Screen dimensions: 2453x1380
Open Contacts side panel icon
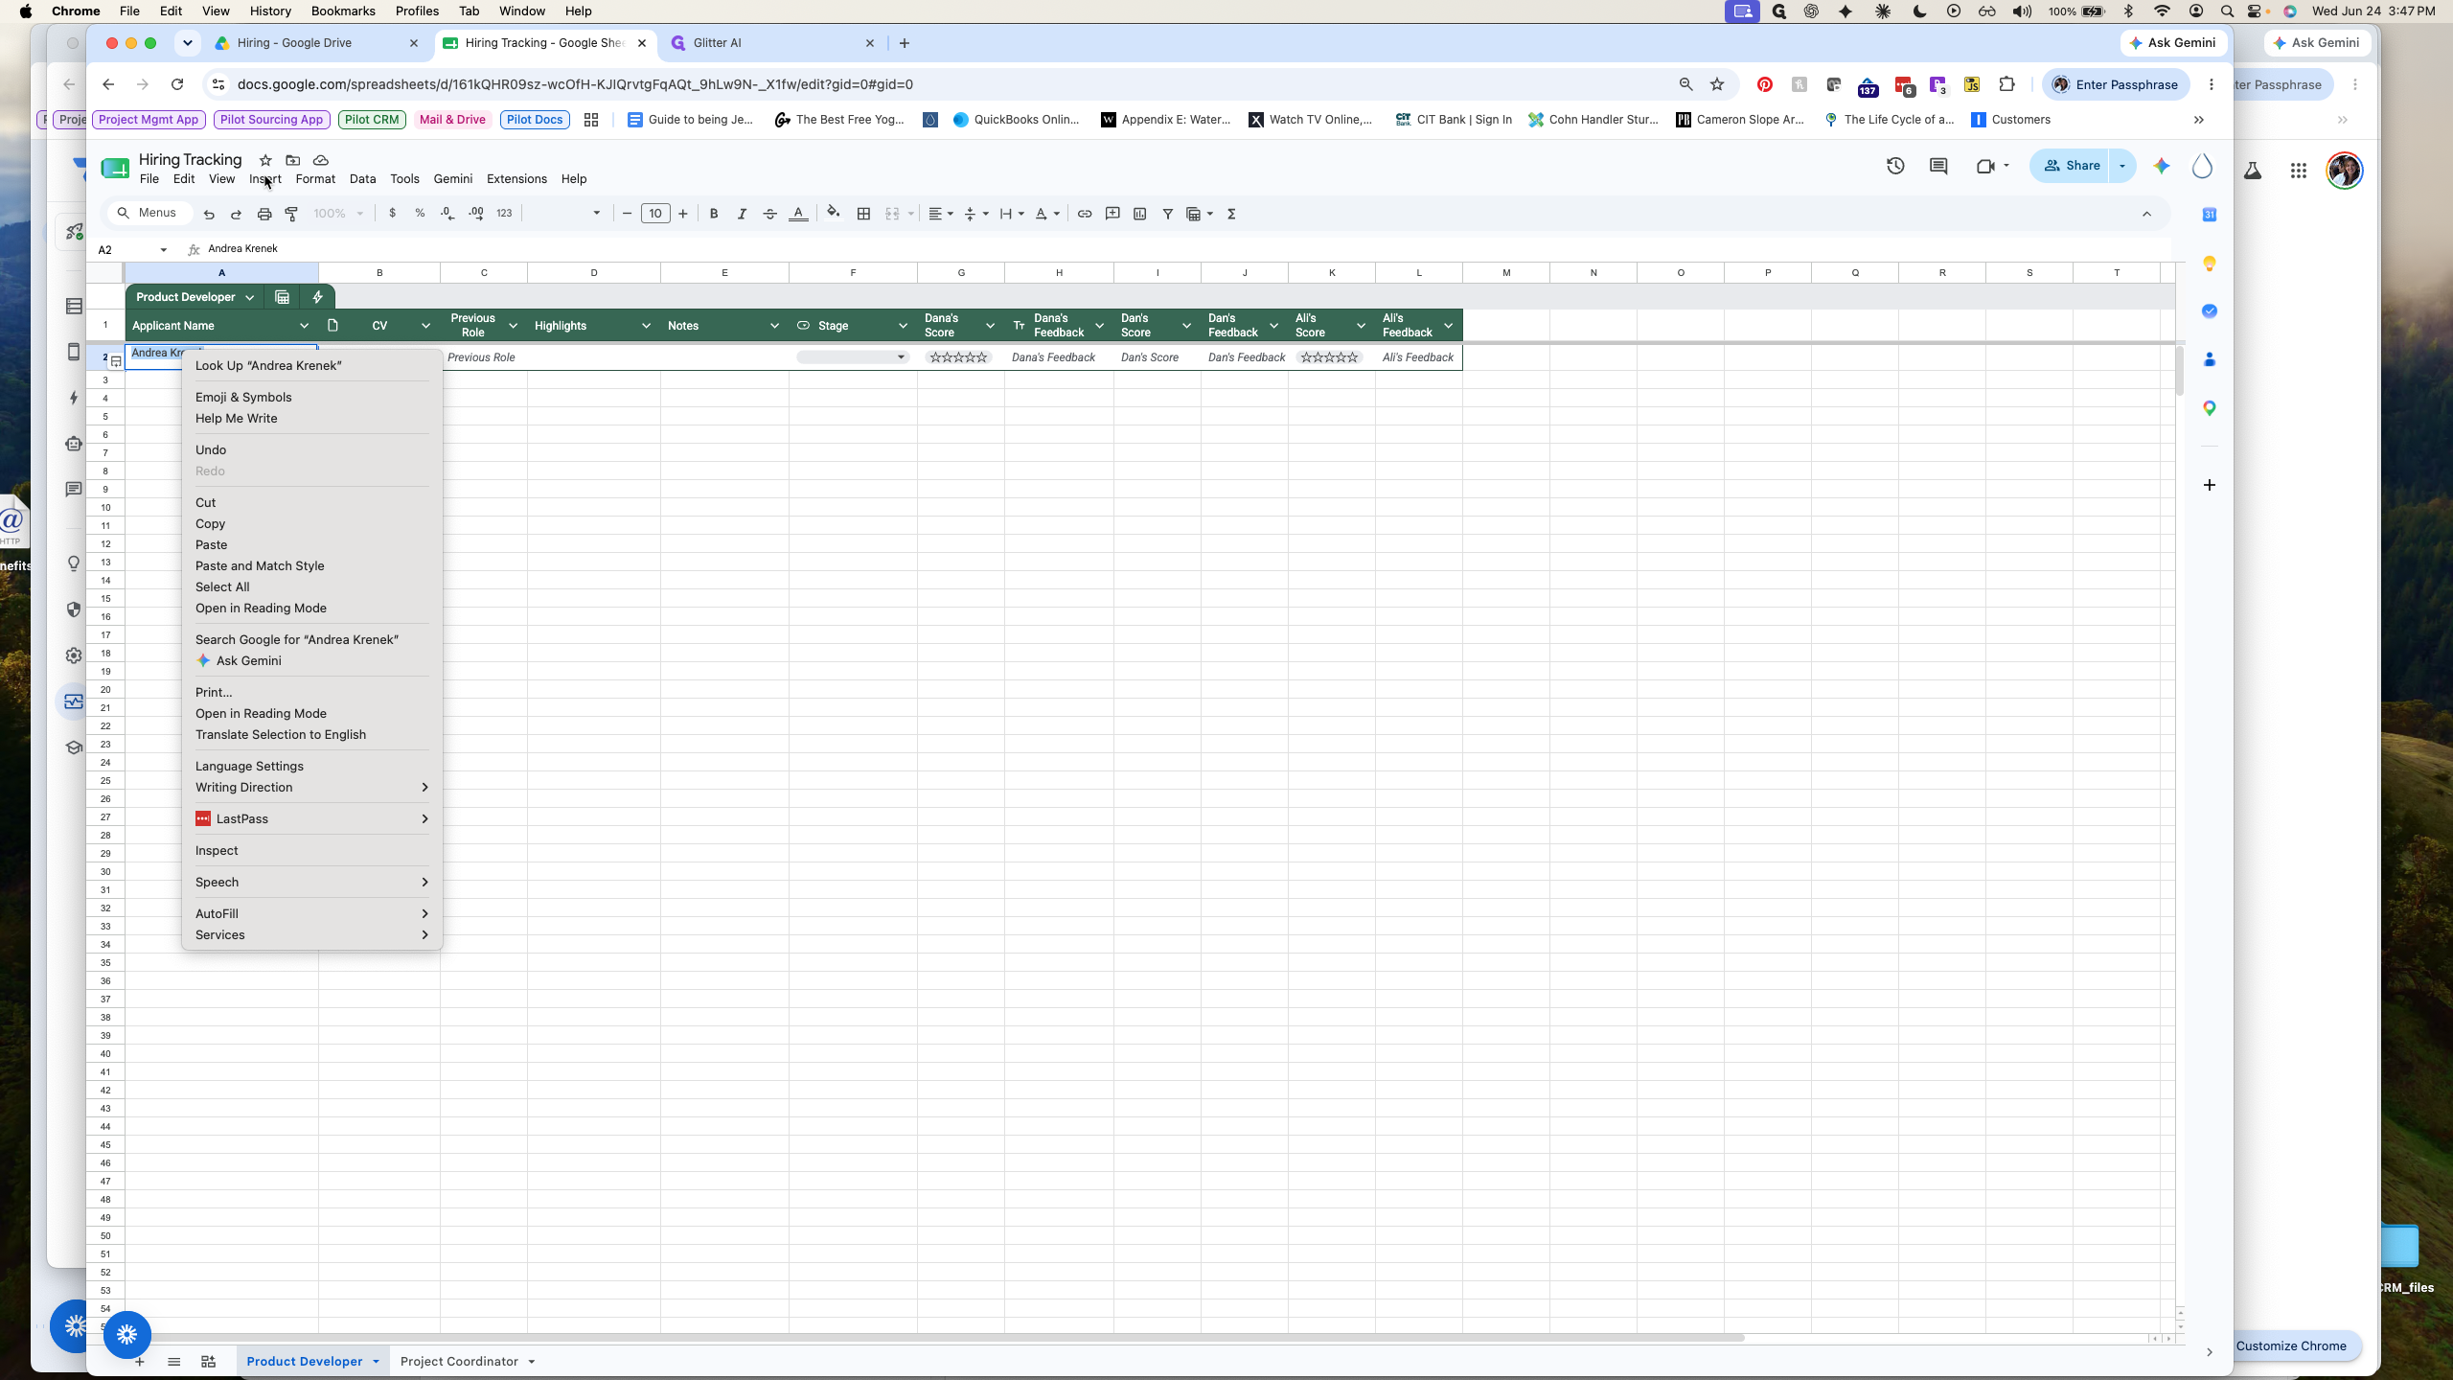click(2210, 359)
